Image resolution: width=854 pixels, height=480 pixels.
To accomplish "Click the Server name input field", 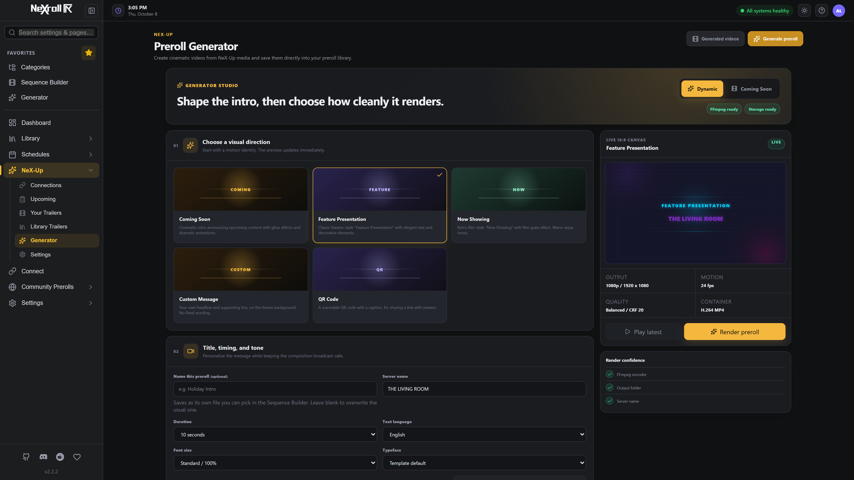I will [x=484, y=389].
